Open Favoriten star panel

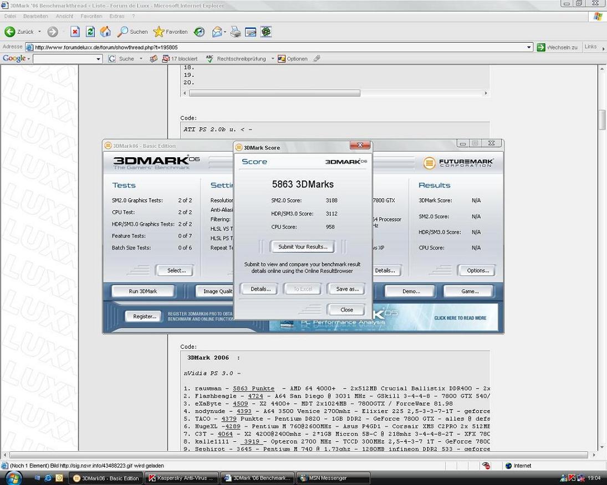pos(170,32)
